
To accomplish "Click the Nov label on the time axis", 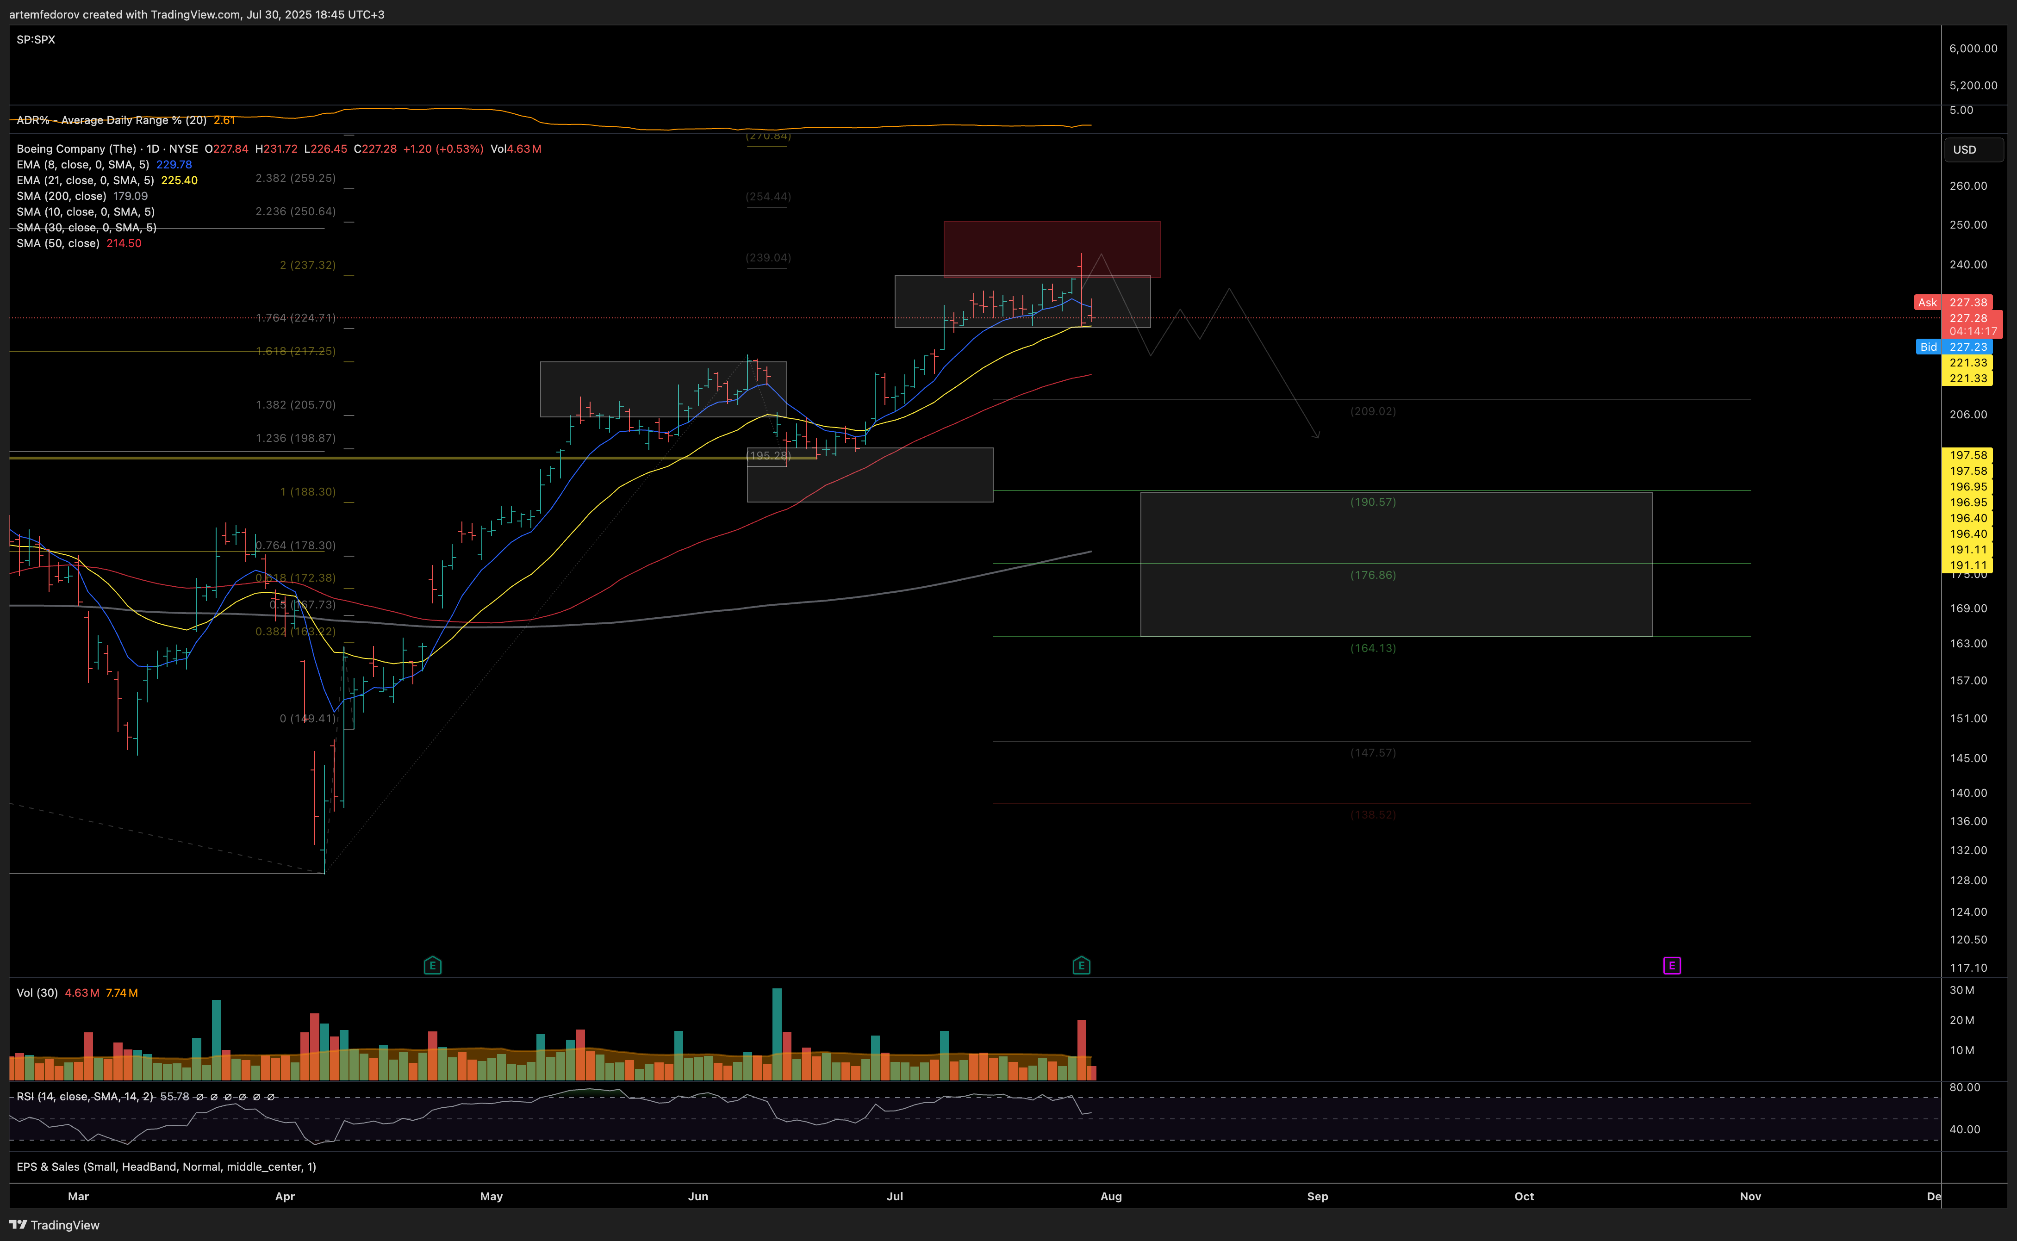I will [1750, 1197].
